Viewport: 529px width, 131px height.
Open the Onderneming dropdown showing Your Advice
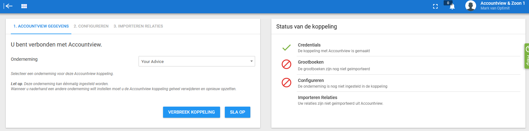(197, 61)
